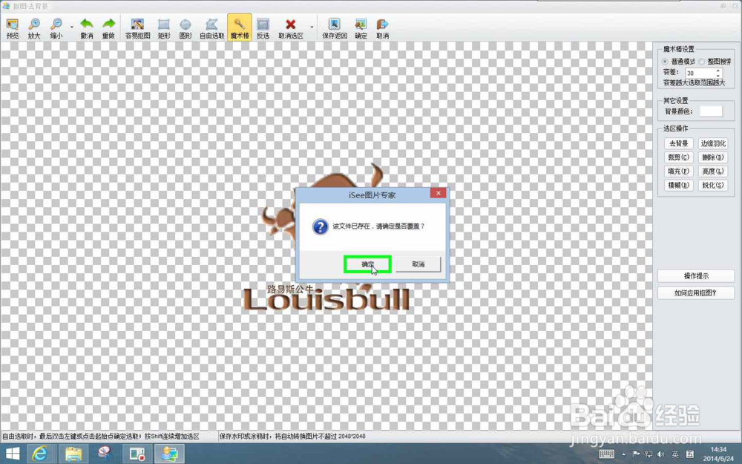Select the 魔术棒 magic wand tool
This screenshot has height=464, width=742.
click(240, 27)
